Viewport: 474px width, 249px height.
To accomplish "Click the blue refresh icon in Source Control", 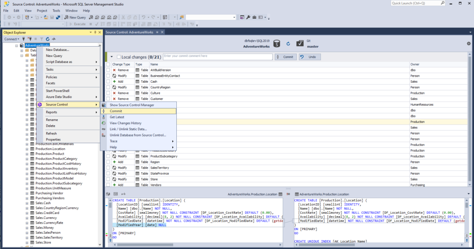I will click(288, 44).
